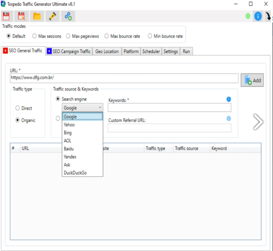Image resolution: width=273 pixels, height=251 pixels.
Task: Click the large right chevron arrow
Action: [258, 122]
